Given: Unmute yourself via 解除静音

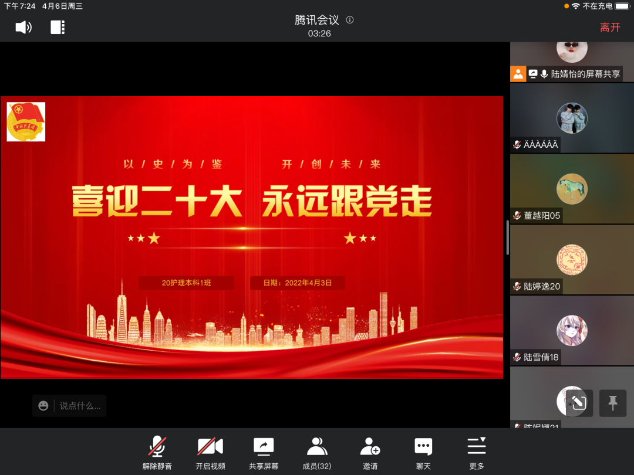Looking at the screenshot, I should pyautogui.click(x=157, y=452).
